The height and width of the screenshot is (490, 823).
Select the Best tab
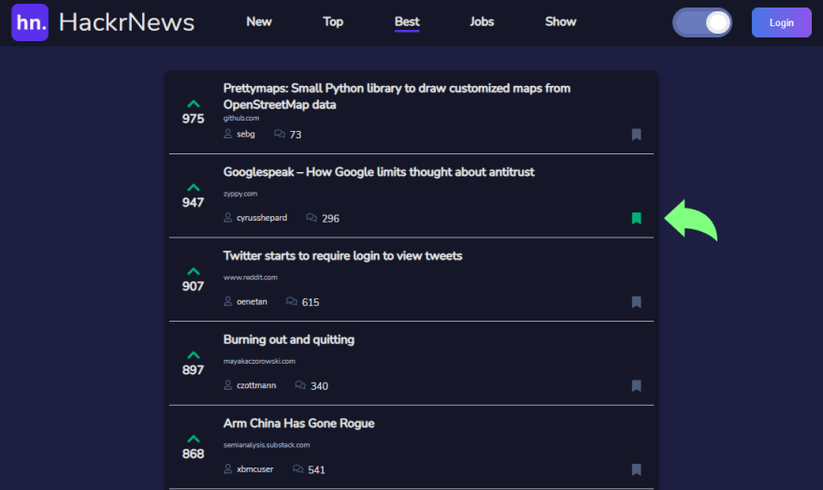pyautogui.click(x=407, y=22)
